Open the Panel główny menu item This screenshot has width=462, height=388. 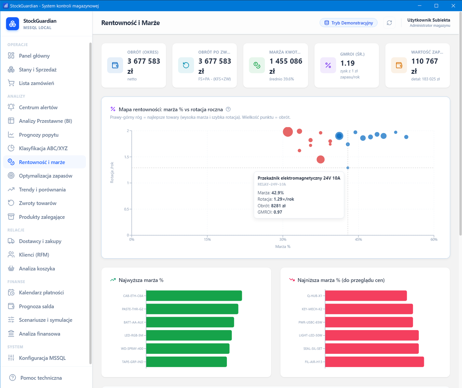44,56
